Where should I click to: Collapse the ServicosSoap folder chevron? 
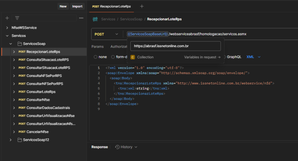point(11,44)
